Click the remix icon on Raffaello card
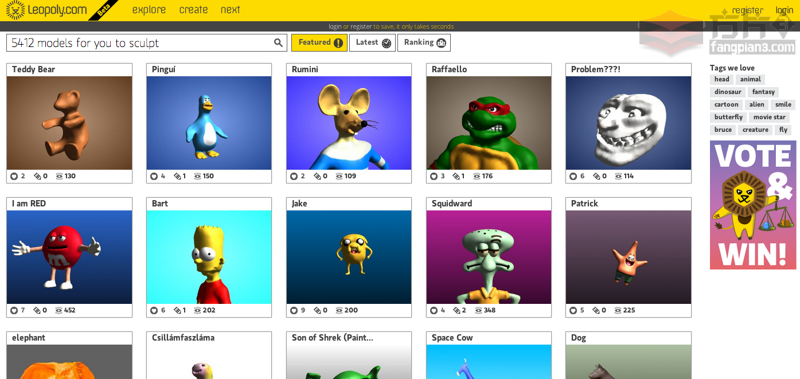Image resolution: width=800 pixels, height=379 pixels. [x=456, y=177]
